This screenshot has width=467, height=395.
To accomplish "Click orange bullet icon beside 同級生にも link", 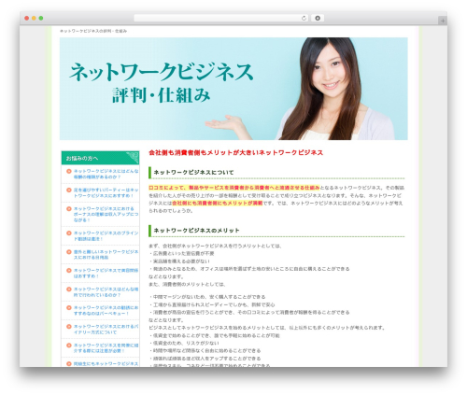I will coord(69,363).
